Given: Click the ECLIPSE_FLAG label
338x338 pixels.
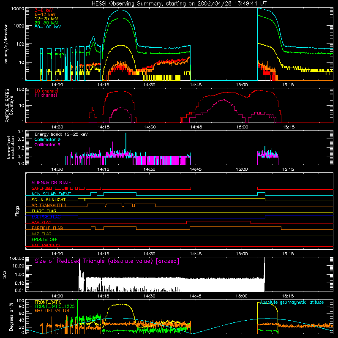Looking at the screenshot, I should [46, 217].
